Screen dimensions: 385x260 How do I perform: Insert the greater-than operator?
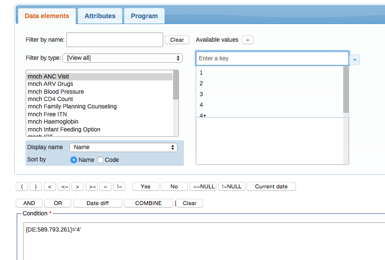click(x=77, y=186)
